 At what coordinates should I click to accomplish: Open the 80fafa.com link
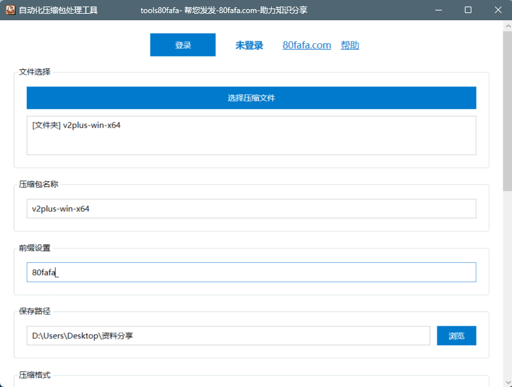(306, 45)
